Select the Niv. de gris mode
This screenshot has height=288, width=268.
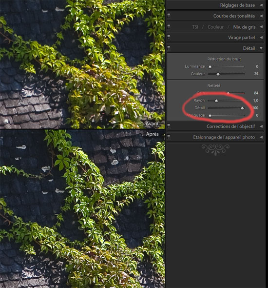pos(244,27)
